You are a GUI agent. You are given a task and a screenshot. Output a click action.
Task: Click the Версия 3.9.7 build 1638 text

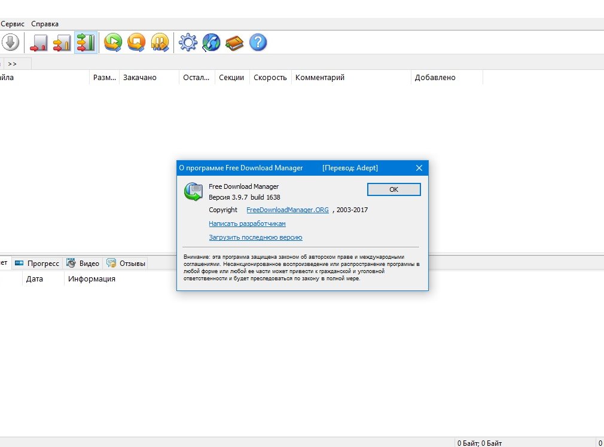click(x=244, y=197)
